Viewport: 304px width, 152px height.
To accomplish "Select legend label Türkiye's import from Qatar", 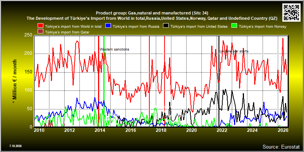I will tap(67, 32).
